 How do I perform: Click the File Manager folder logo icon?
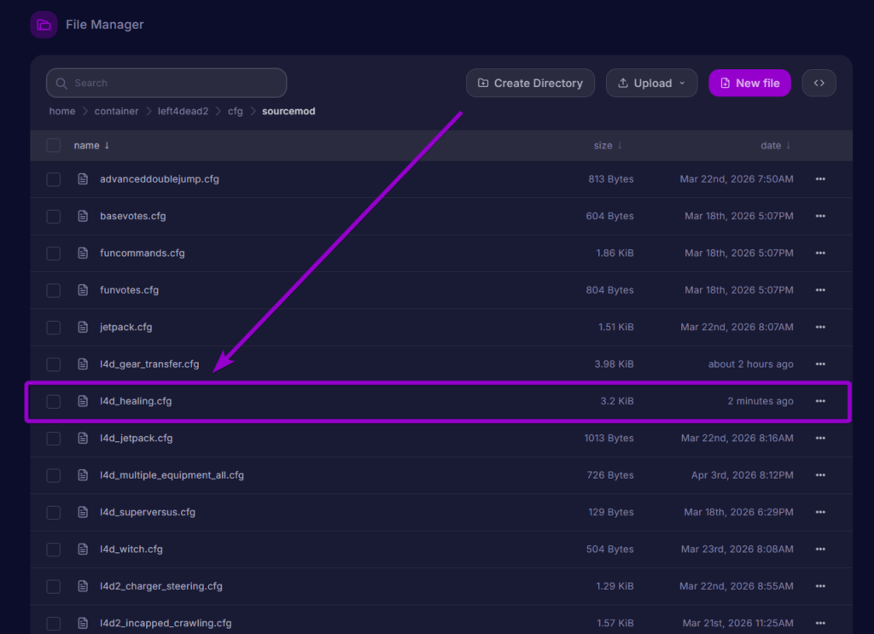[44, 24]
